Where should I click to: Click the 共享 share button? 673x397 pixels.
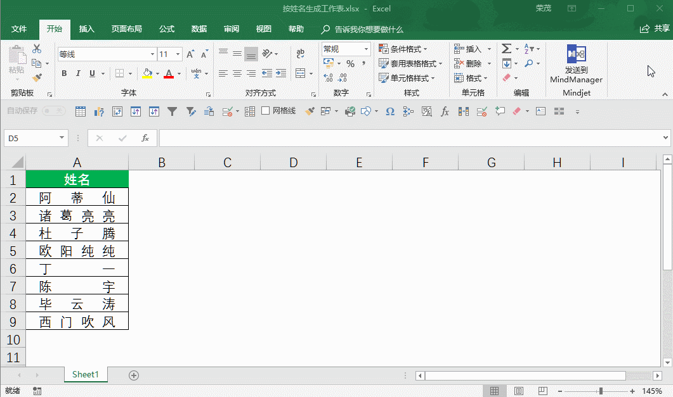click(x=655, y=29)
